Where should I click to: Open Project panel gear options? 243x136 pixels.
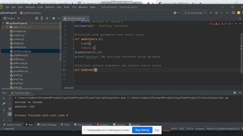pyautogui.click(x=54, y=19)
